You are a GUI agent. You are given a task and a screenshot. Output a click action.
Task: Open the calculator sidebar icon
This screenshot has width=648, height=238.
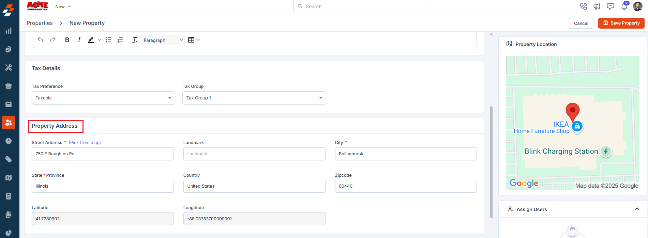[x=9, y=196]
